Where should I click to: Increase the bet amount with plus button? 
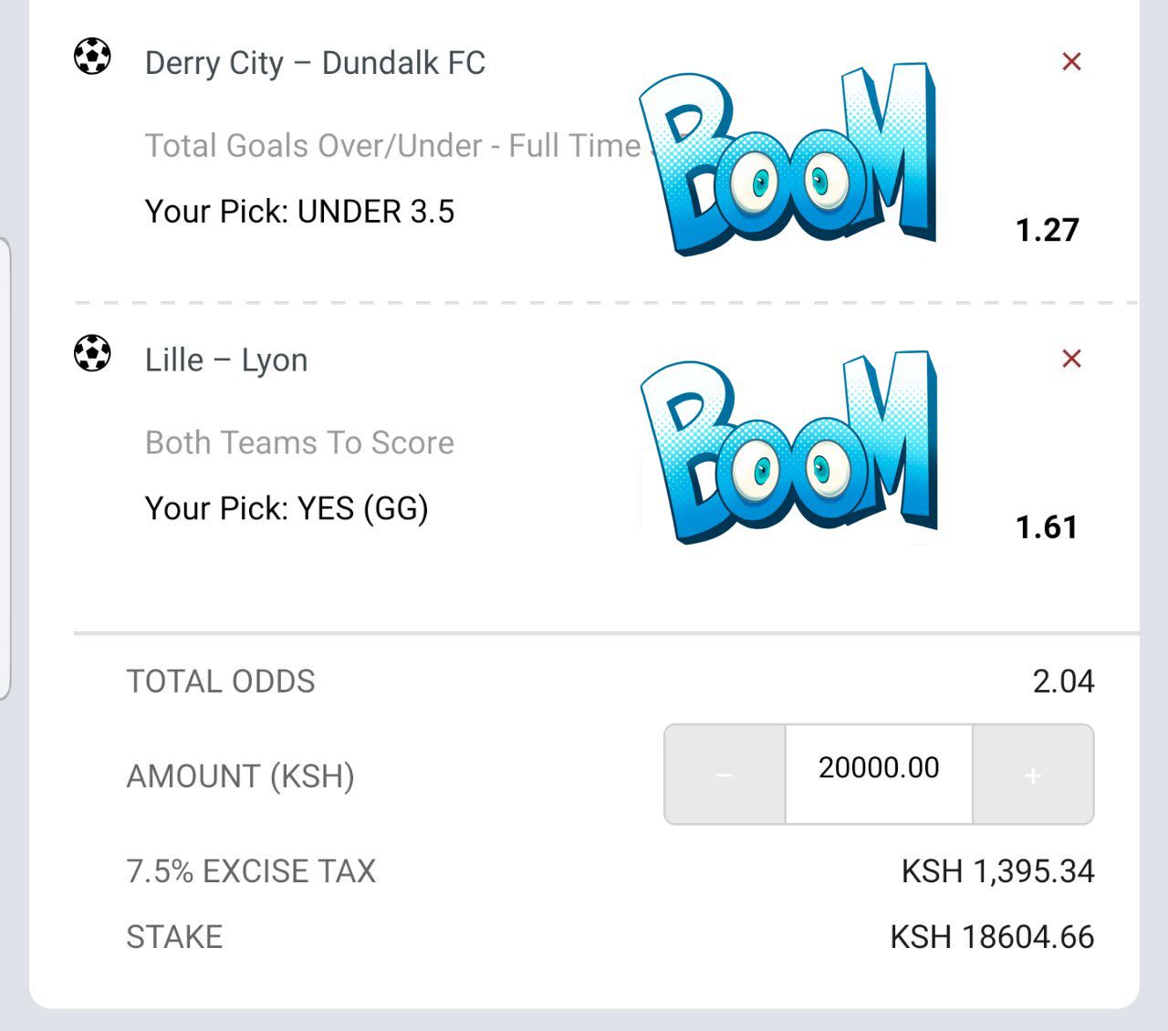tap(1033, 775)
